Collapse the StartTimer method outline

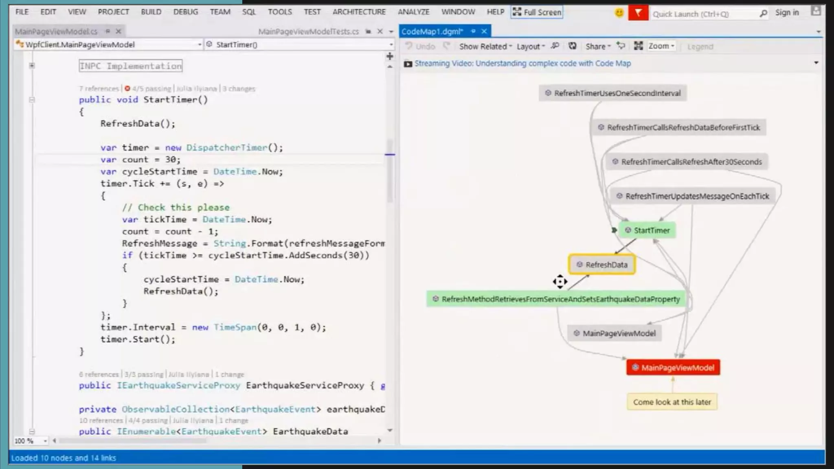pos(32,100)
